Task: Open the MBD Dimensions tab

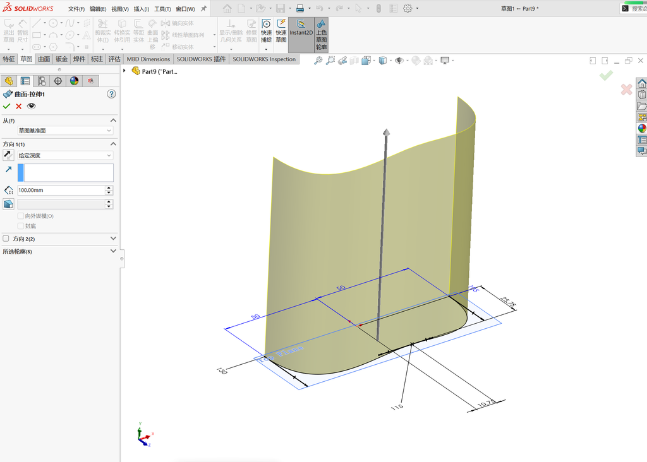Action: click(x=148, y=59)
